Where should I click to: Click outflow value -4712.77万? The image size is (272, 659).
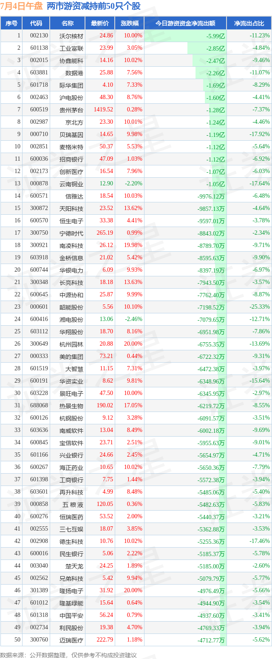point(211,640)
